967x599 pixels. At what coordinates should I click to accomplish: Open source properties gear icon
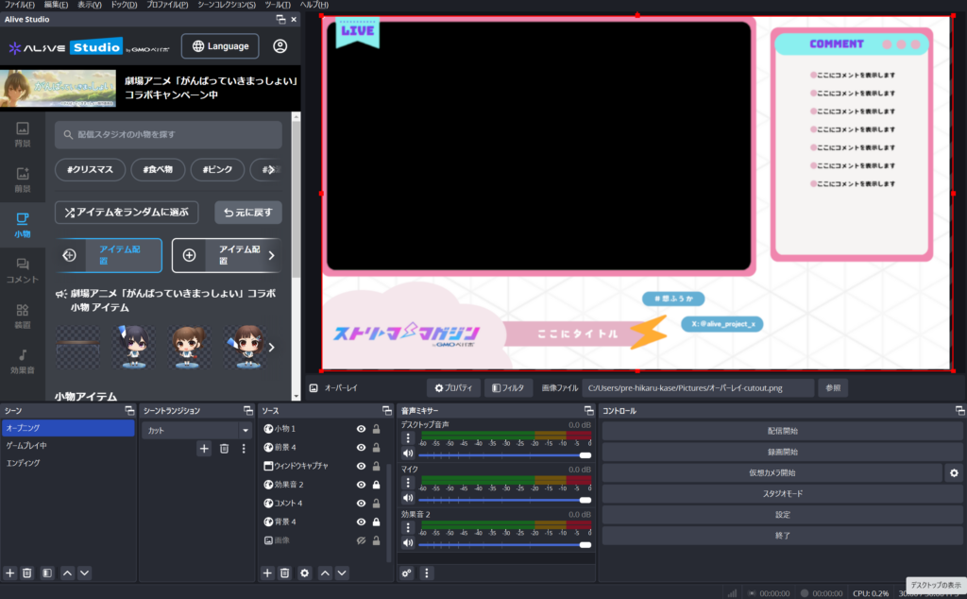coord(305,573)
